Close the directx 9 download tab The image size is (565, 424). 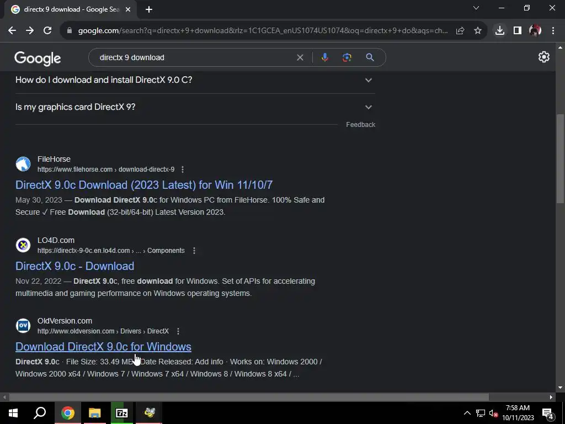[128, 9]
